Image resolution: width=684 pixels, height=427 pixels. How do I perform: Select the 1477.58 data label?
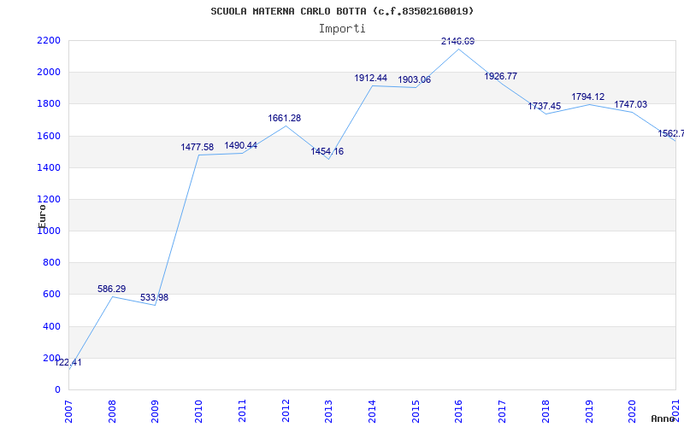tap(198, 147)
